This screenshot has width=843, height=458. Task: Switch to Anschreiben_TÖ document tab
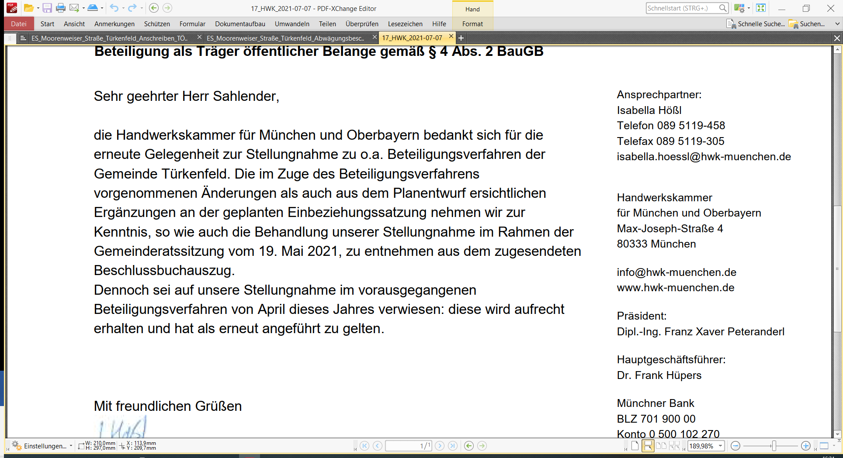pos(109,38)
